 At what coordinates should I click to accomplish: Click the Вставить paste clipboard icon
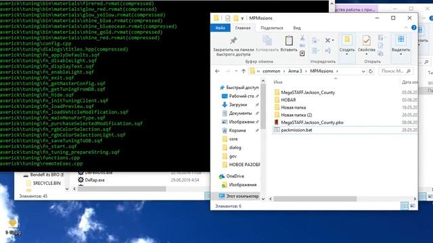click(289, 40)
